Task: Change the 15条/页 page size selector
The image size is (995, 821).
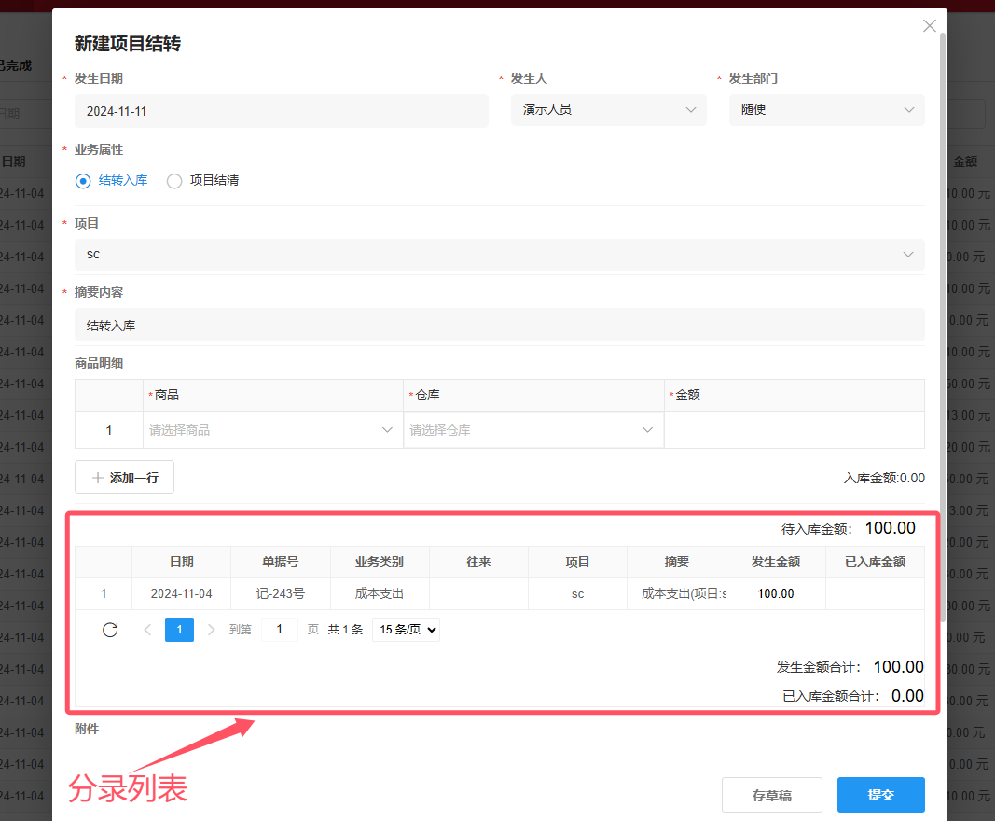Action: pyautogui.click(x=406, y=630)
